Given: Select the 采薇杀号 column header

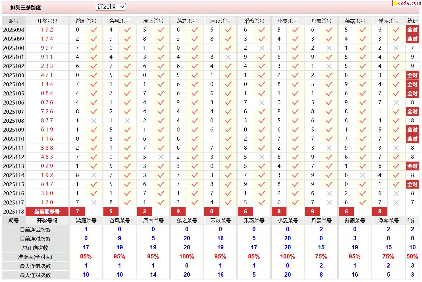Looking at the screenshot, I should click(254, 21).
